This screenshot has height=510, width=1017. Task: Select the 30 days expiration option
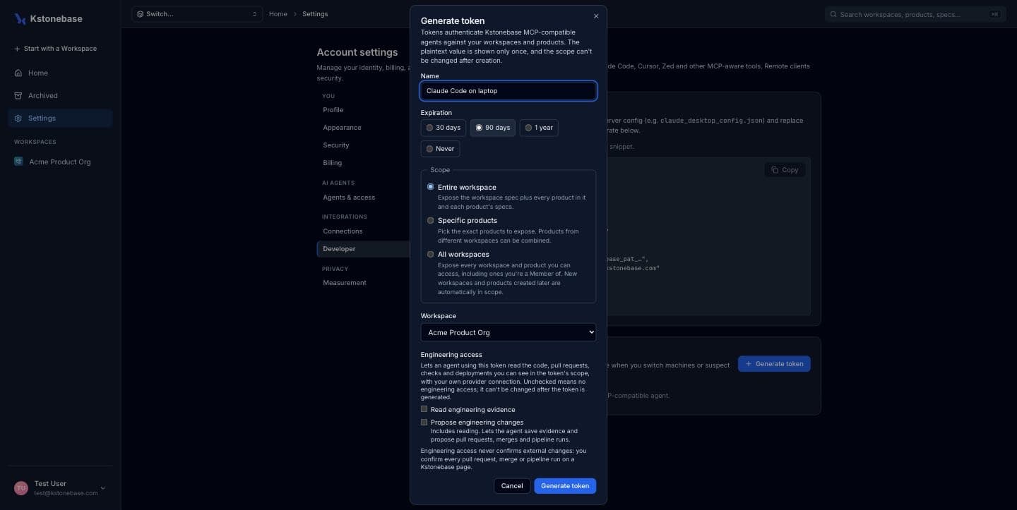click(x=444, y=128)
